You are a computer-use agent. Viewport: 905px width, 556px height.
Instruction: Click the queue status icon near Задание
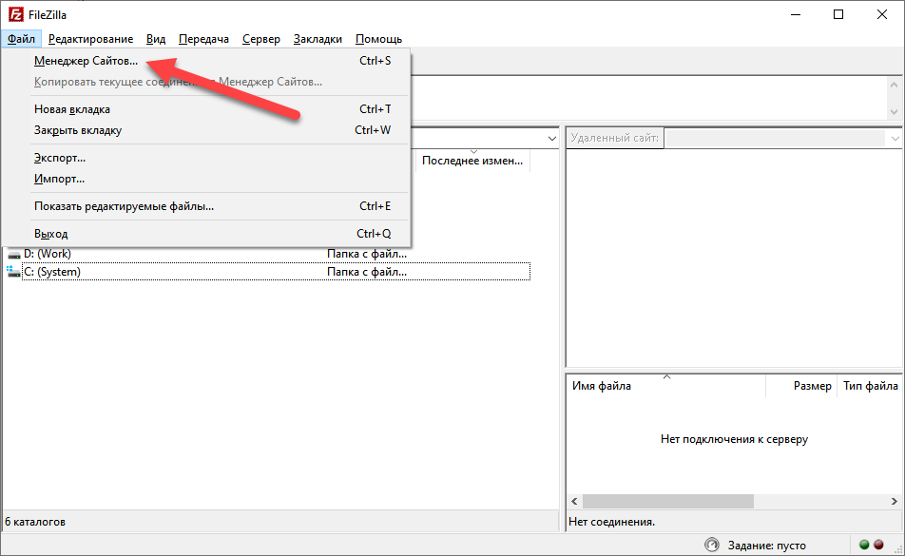pos(712,545)
